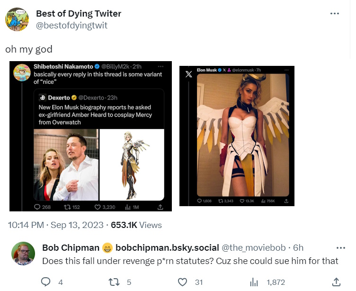Open the Best of Dying Twiter profile avatar
The width and height of the screenshot is (356, 291).
[17, 19]
